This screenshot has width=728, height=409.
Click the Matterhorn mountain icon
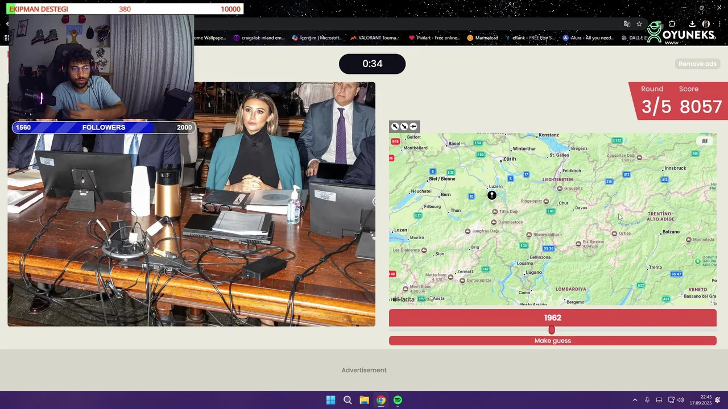point(450,277)
